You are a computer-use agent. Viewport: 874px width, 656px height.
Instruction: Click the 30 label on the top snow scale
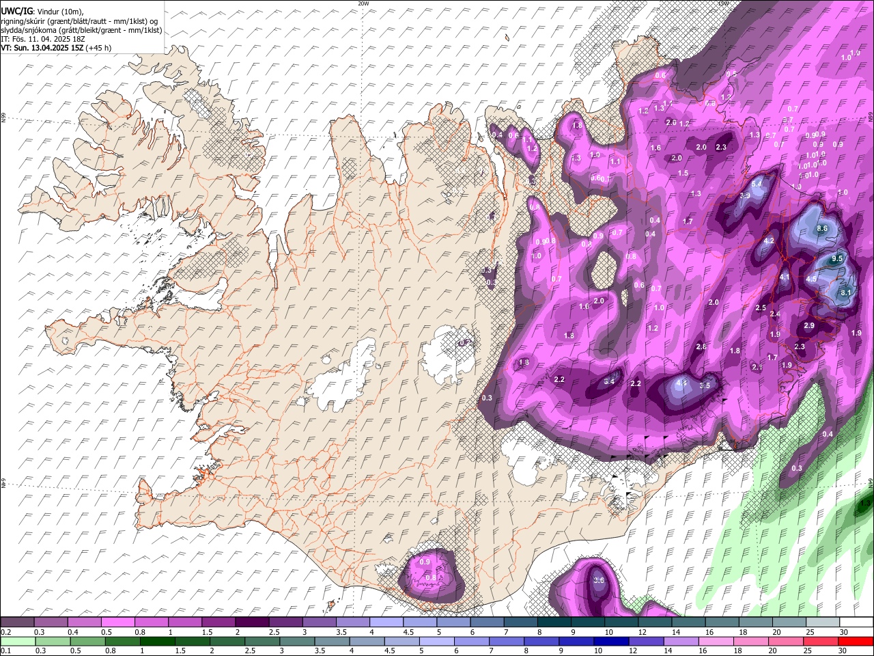(x=844, y=632)
